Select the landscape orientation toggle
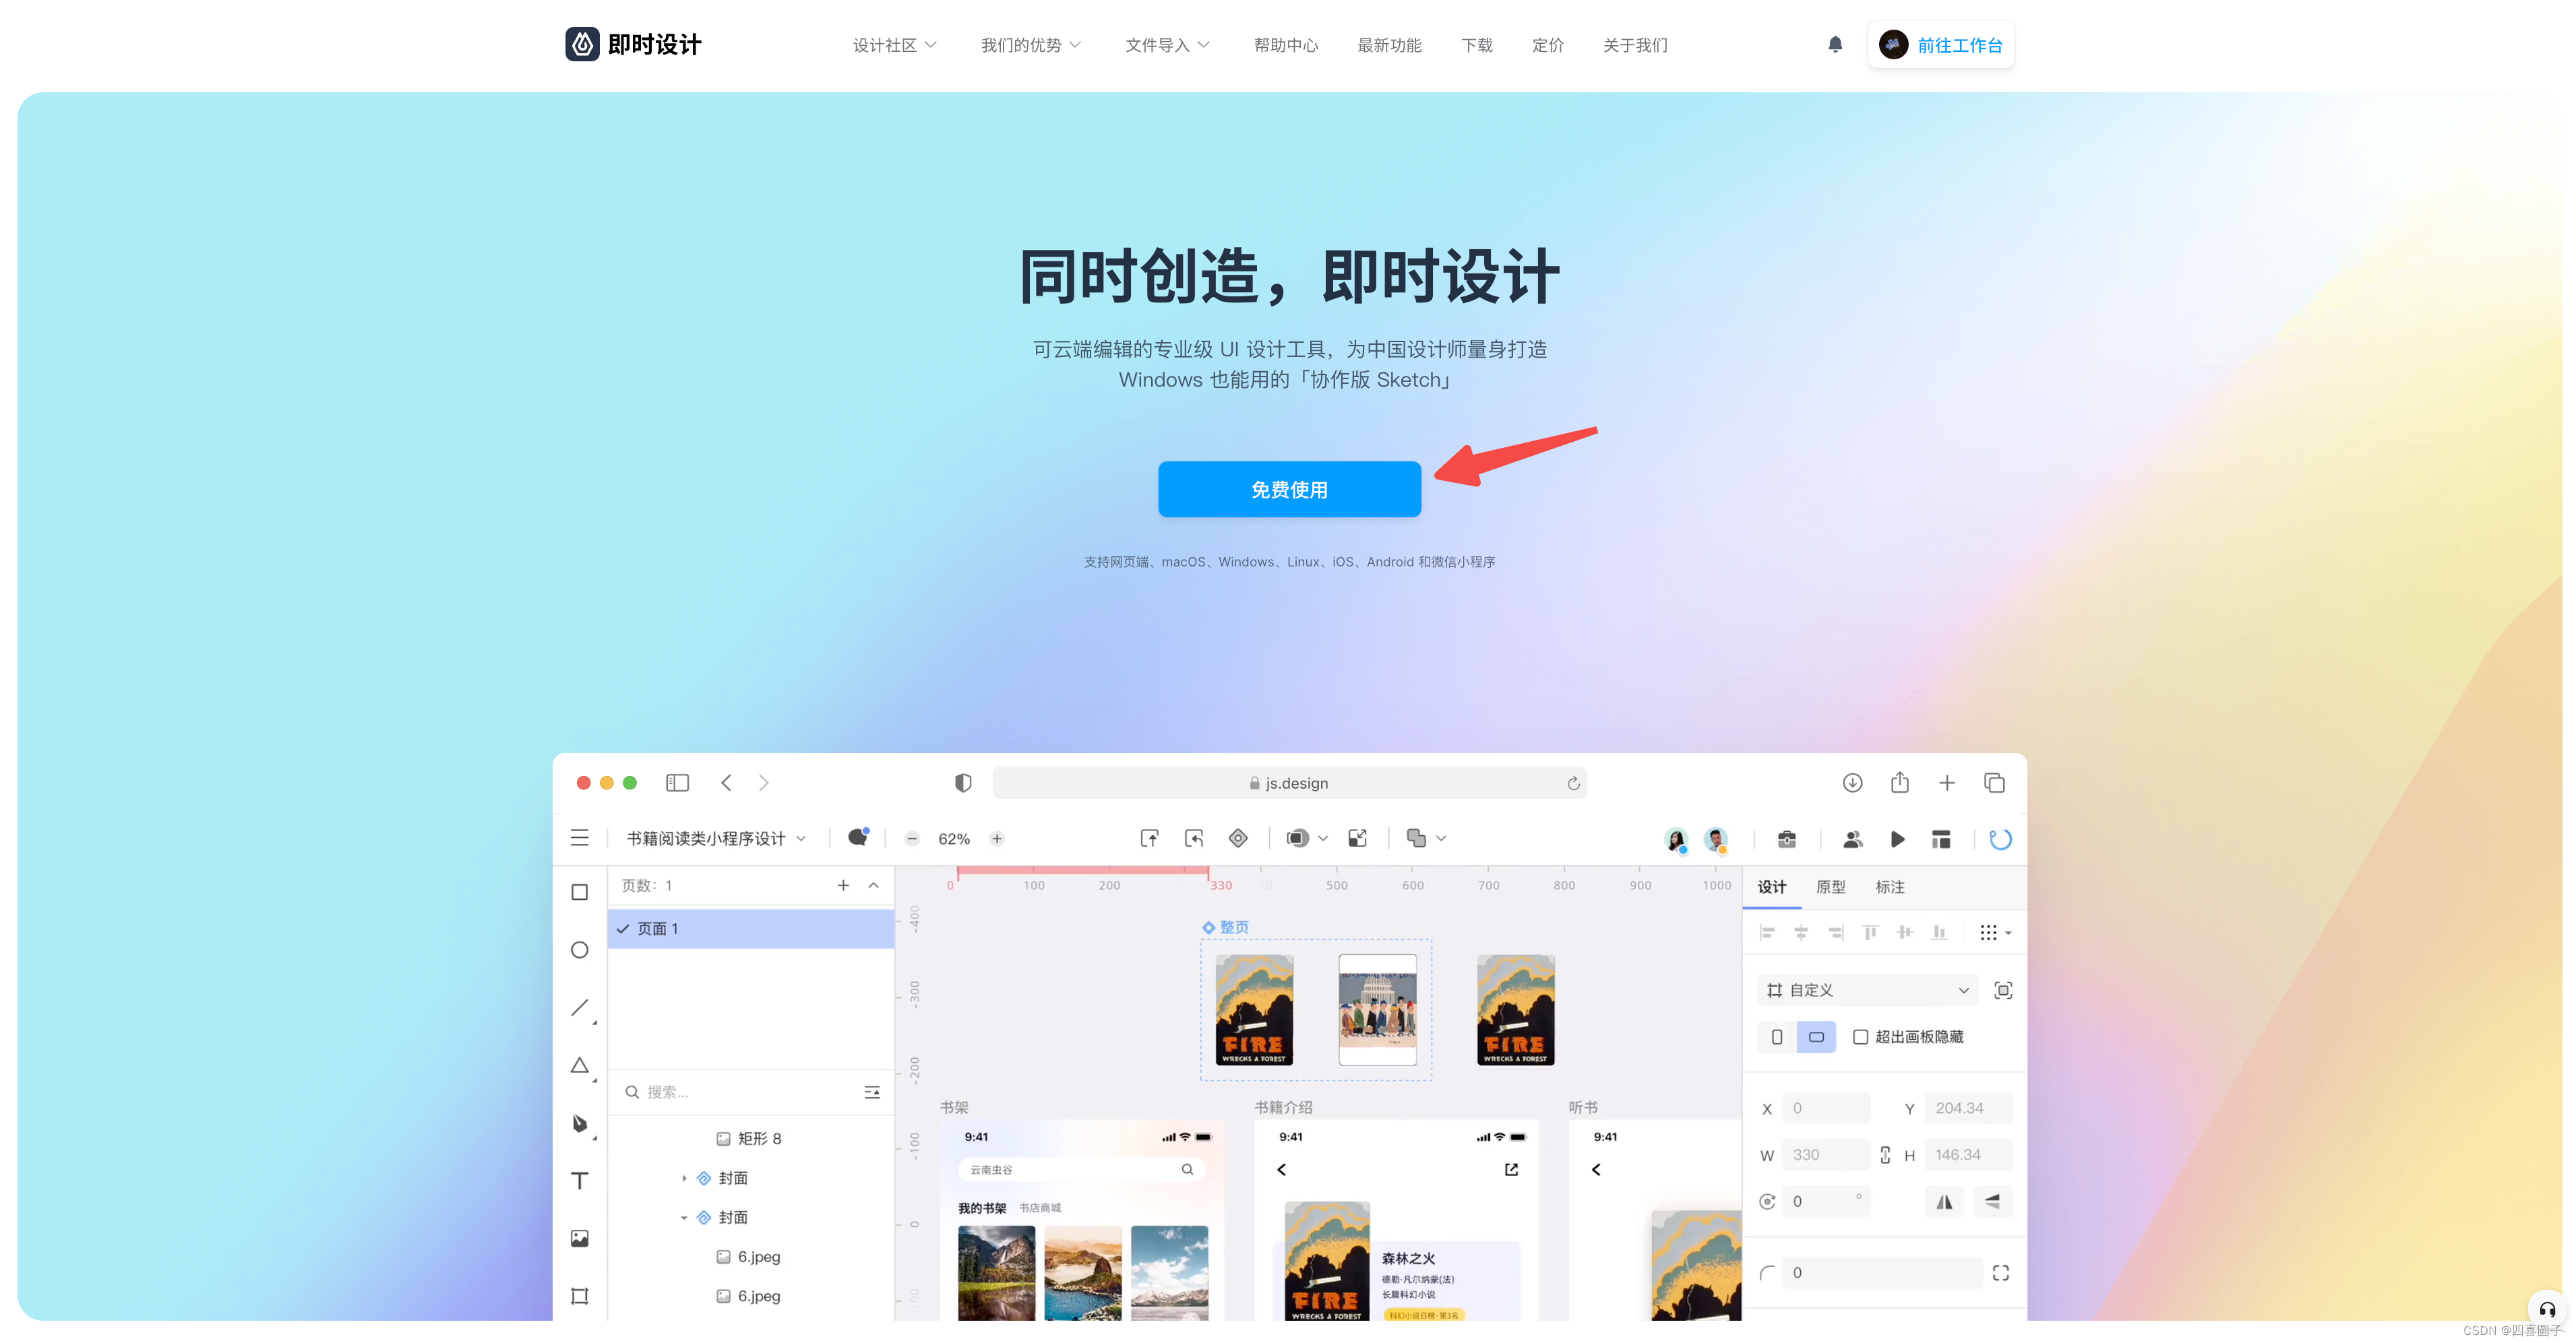This screenshot has height=1343, width=2576. [1816, 1037]
